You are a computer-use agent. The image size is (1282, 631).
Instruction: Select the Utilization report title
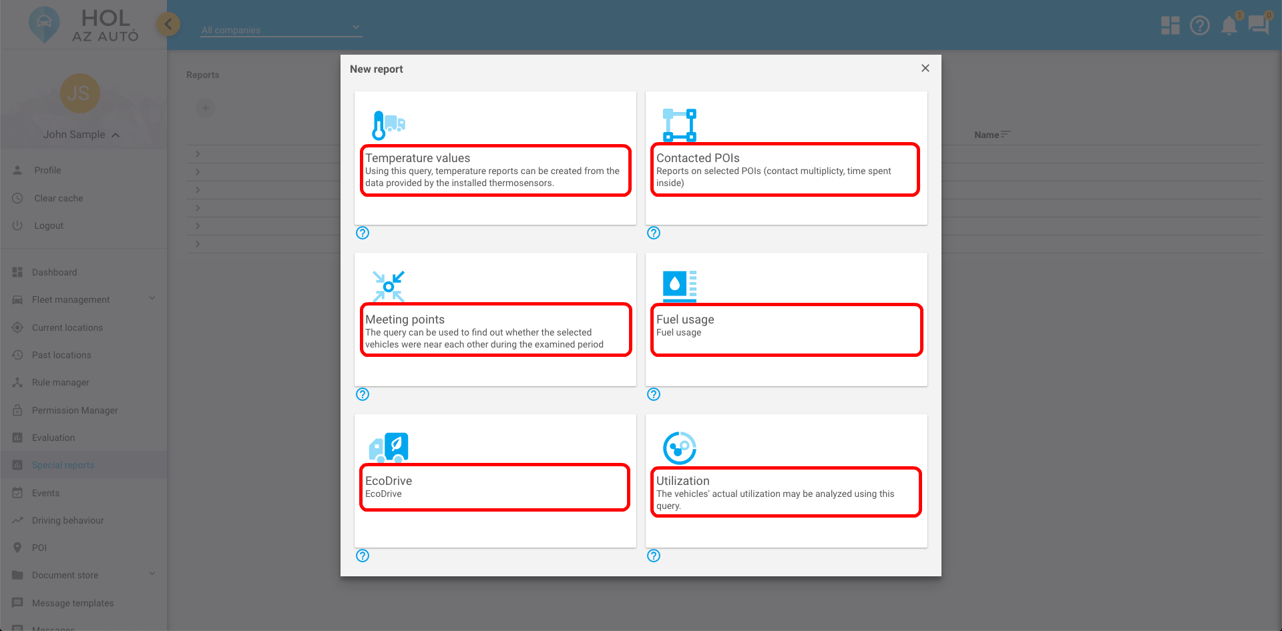click(683, 481)
